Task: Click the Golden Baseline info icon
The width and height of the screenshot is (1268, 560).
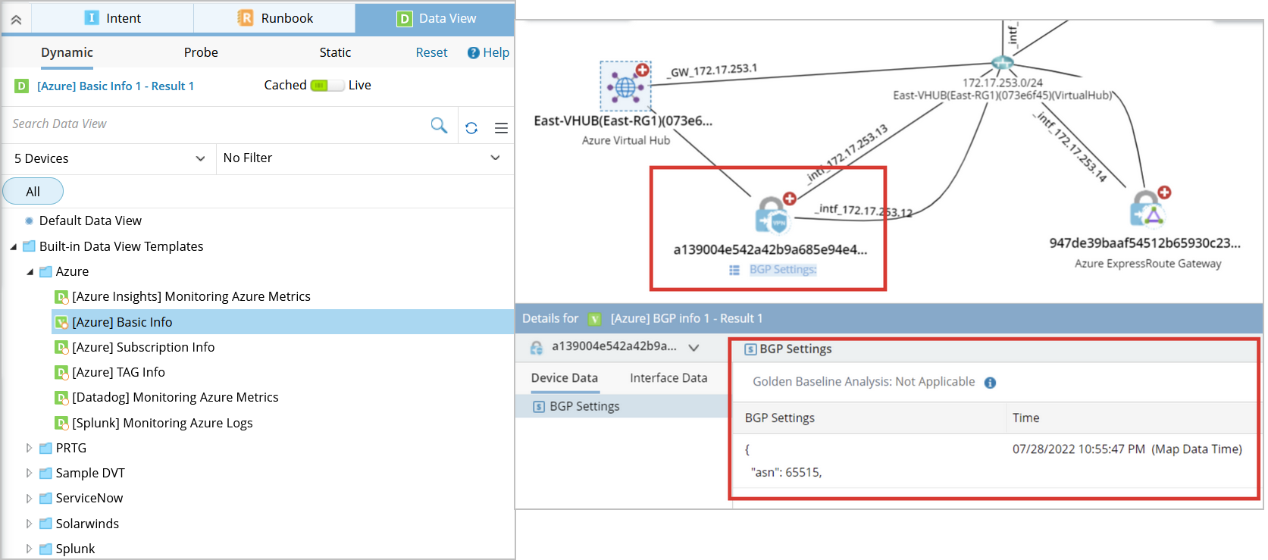Action: point(990,383)
